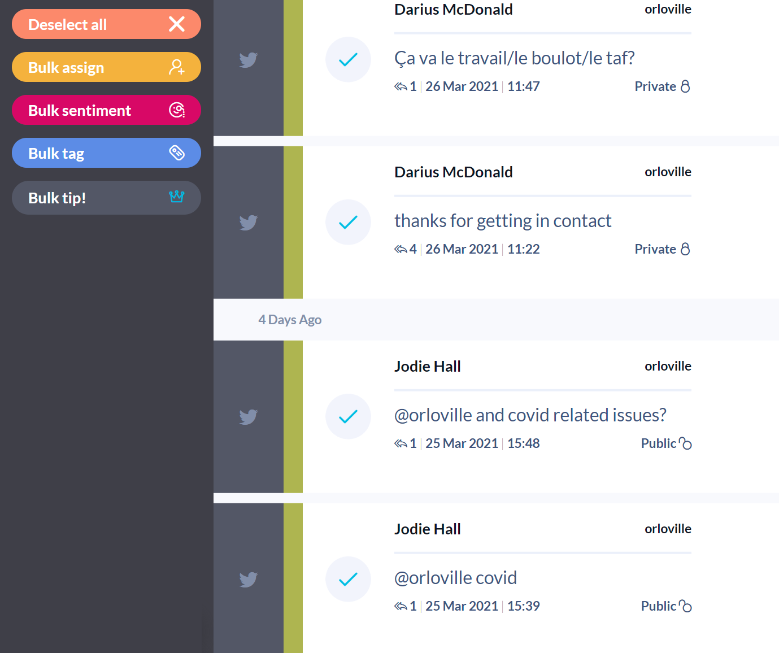Image resolution: width=779 pixels, height=653 pixels.
Task: Toggle selection of covid related issues message
Action: [348, 416]
